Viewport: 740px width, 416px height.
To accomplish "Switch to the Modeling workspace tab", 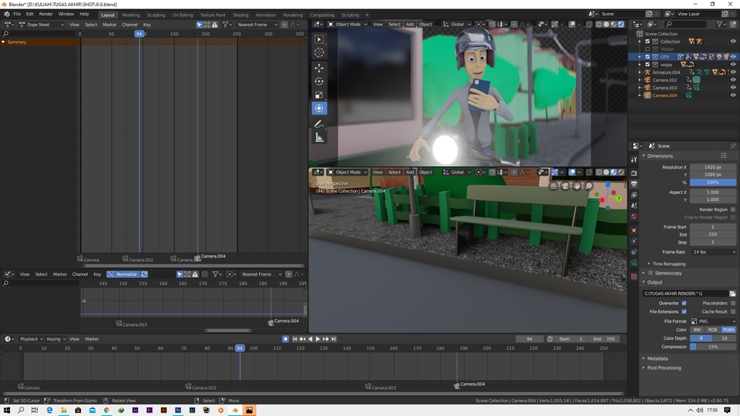I will (x=131, y=15).
